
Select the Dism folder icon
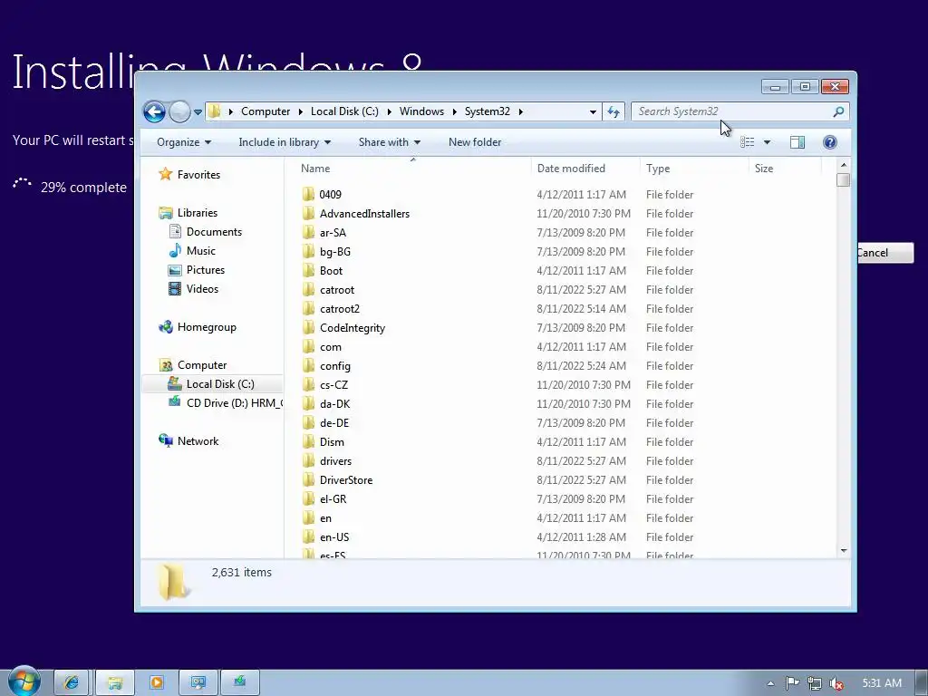(308, 441)
